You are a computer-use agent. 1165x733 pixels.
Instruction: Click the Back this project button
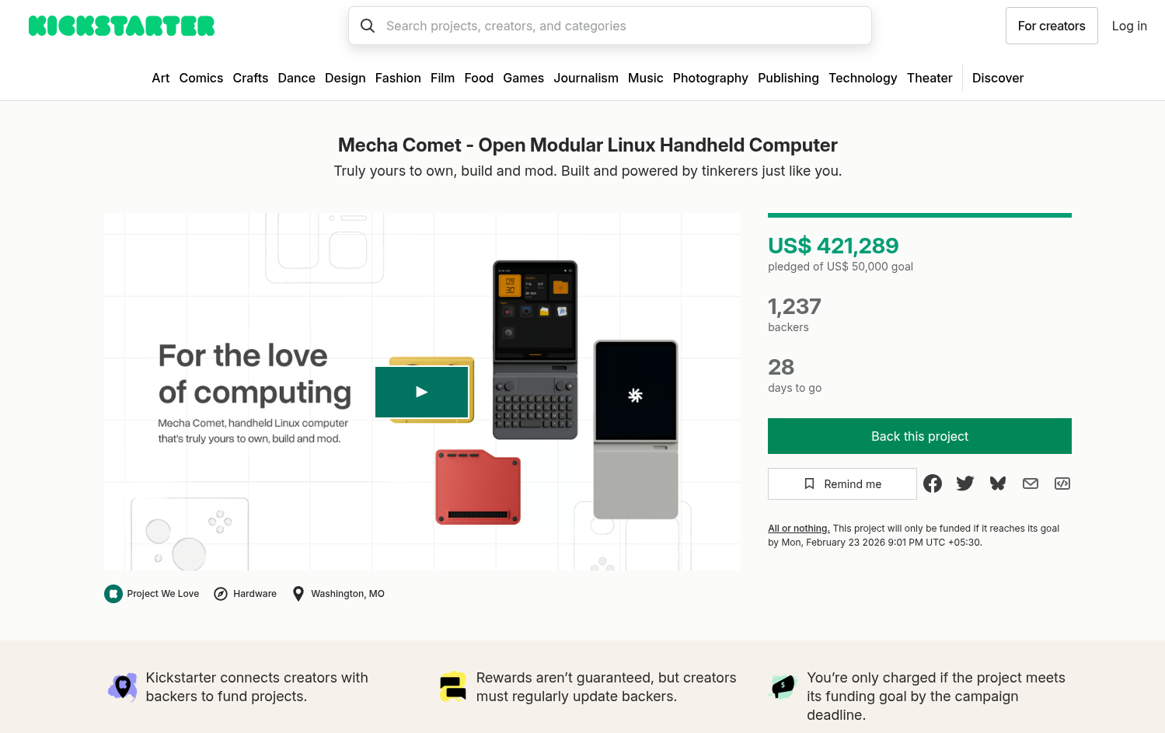click(919, 436)
